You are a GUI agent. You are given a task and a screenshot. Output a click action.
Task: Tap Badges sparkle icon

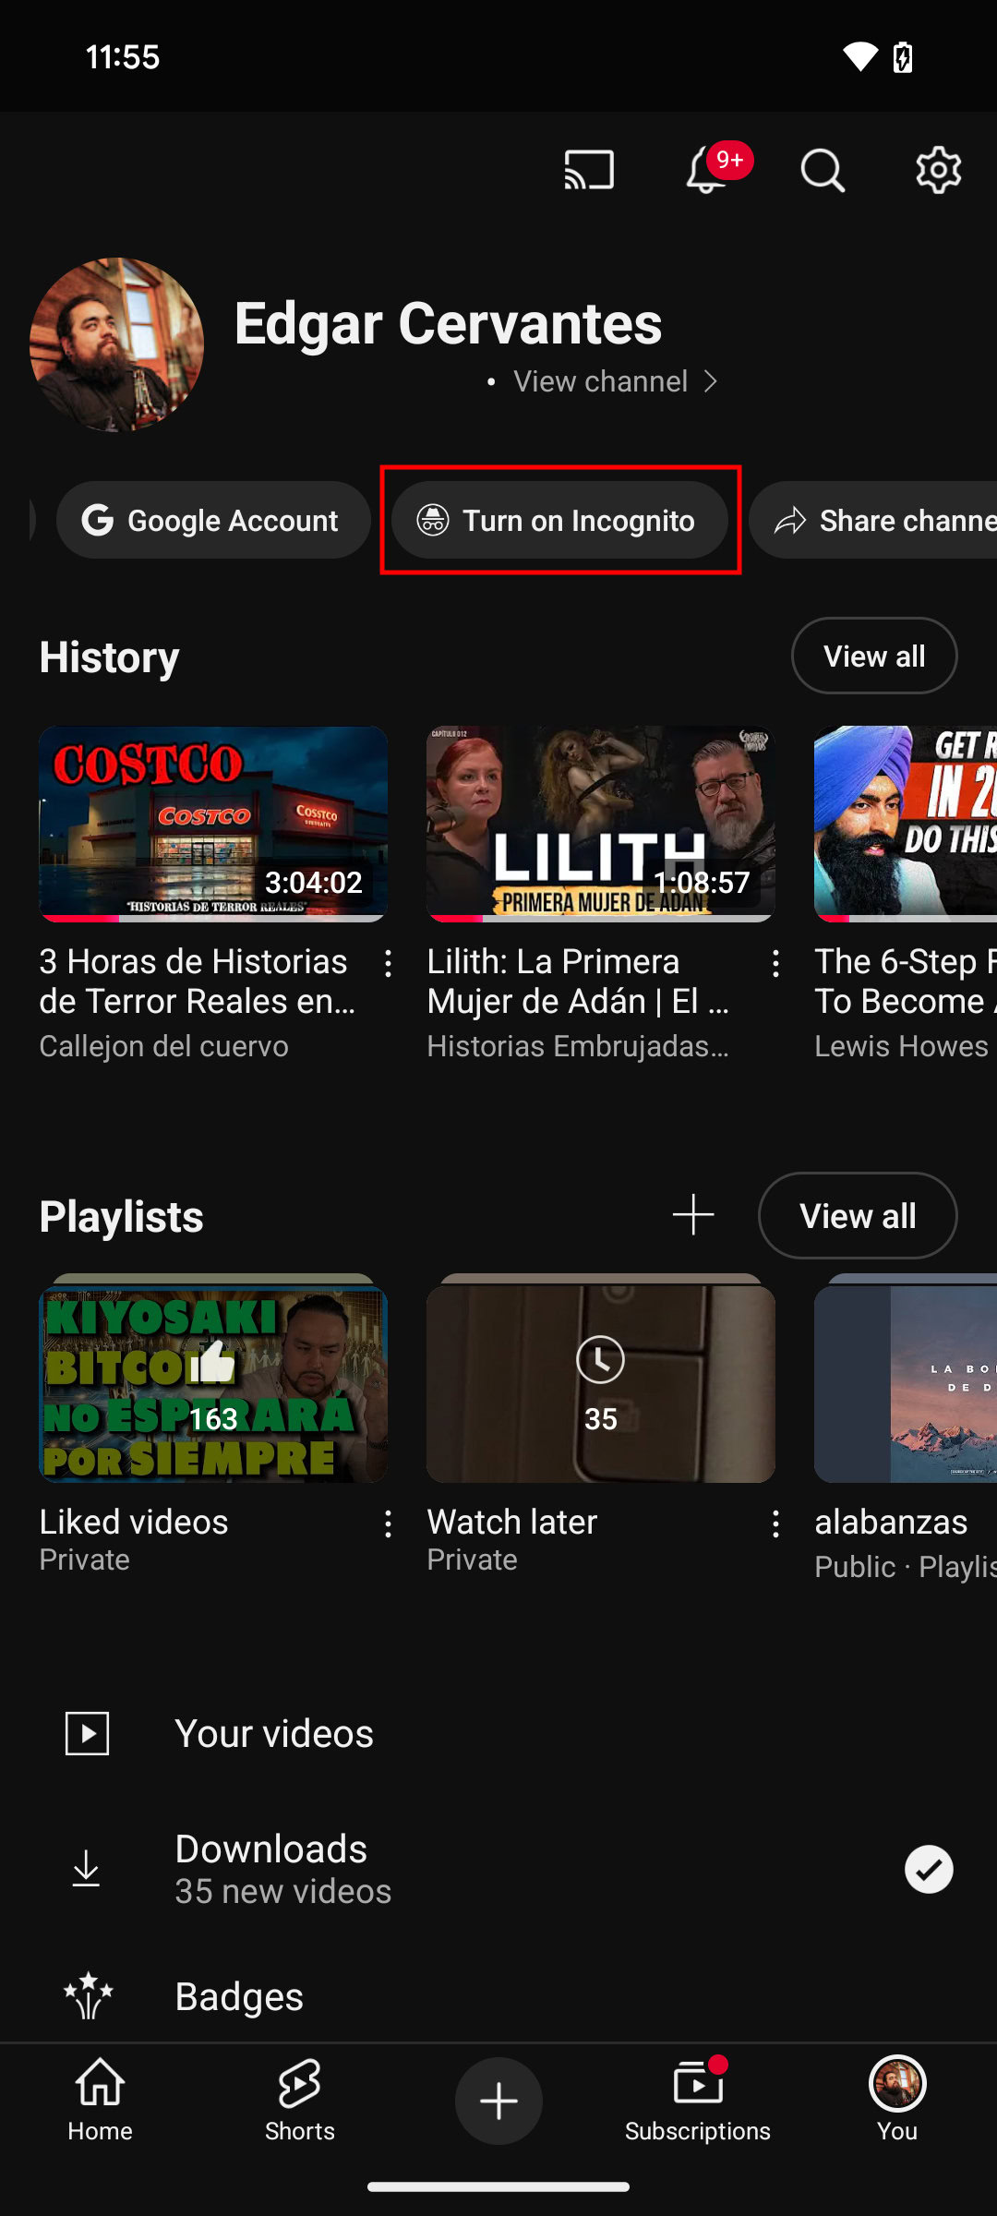tap(88, 1995)
